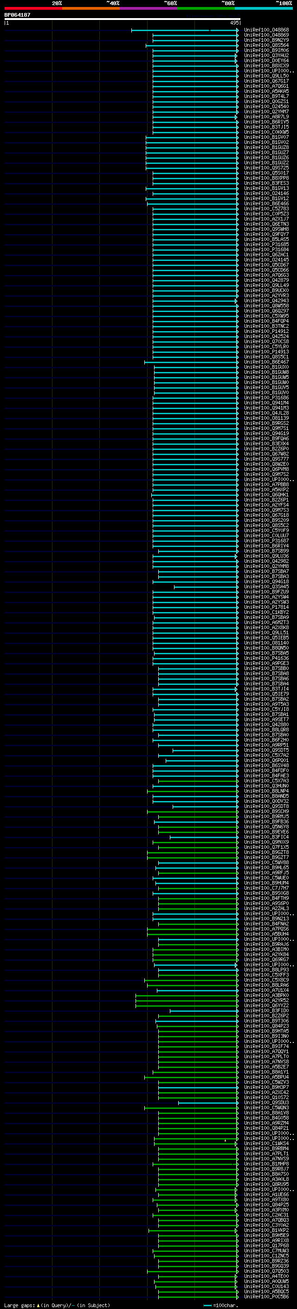Screen dimensions: 297x1309
Task: Click the cyan ~100% identity legend bar
Action: click(264, 8)
